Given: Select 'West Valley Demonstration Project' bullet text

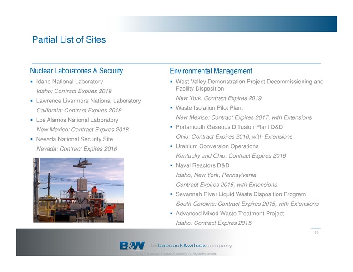Looking at the screenshot, I should [x=249, y=85].
